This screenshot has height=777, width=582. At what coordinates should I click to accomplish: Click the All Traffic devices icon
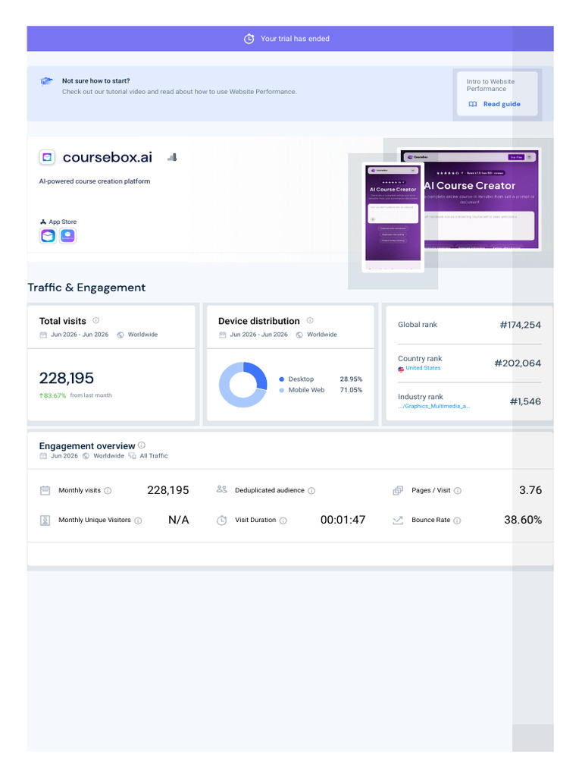132,456
